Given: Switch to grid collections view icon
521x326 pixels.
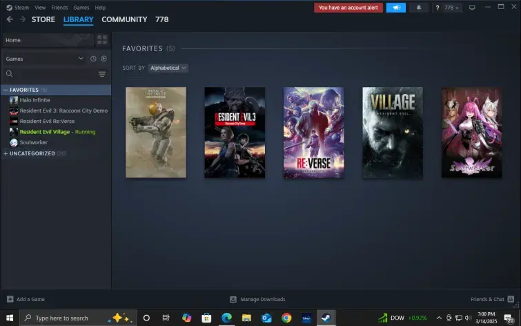Looking at the screenshot, I should [102, 40].
